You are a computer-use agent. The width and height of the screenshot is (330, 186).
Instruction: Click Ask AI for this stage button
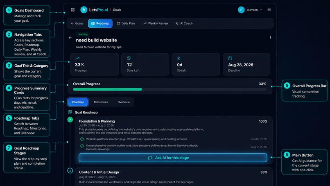pyautogui.click(x=173, y=158)
